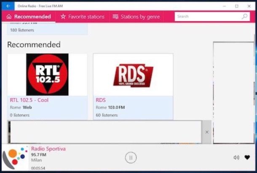Open the RDS logo thumbnail

(133, 75)
